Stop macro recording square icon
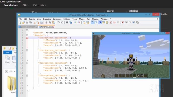The image size is (173, 97). pos(126,22)
